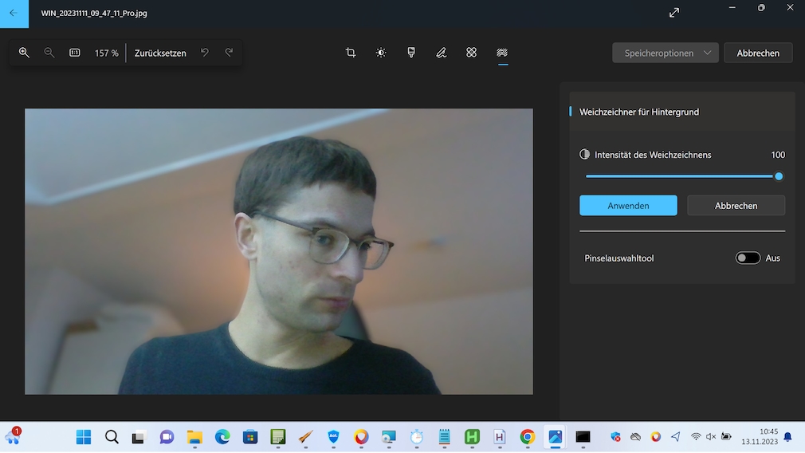Switch to the Photos app taskbar icon
Viewport: 805px width, 453px height.
[555, 437]
